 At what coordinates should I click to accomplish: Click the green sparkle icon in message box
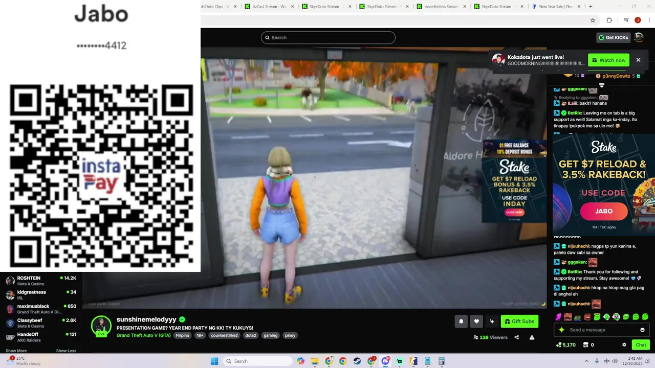tap(561, 330)
